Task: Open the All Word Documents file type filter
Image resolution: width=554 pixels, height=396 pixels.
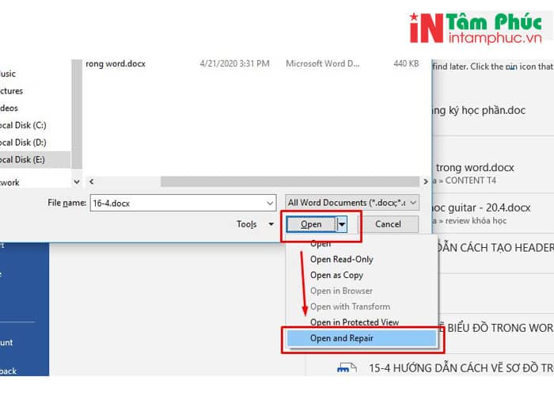Action: pyautogui.click(x=352, y=203)
